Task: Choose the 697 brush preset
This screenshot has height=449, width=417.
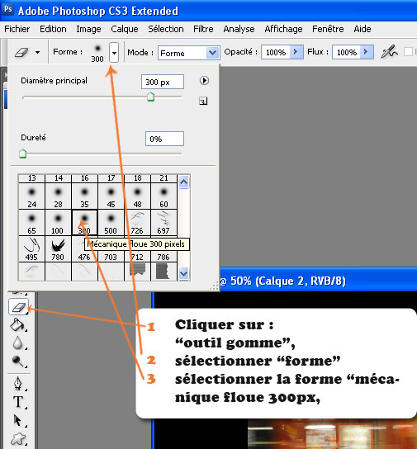Action: pyautogui.click(x=163, y=223)
